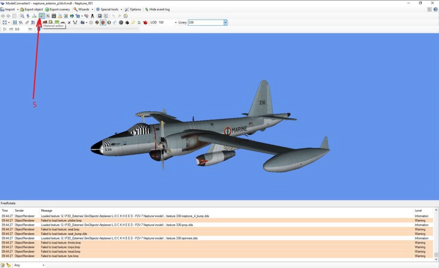Click the black figure icon in toolbar
Image resolution: width=439 pixels, height=268 pixels.
pyautogui.click(x=92, y=16)
